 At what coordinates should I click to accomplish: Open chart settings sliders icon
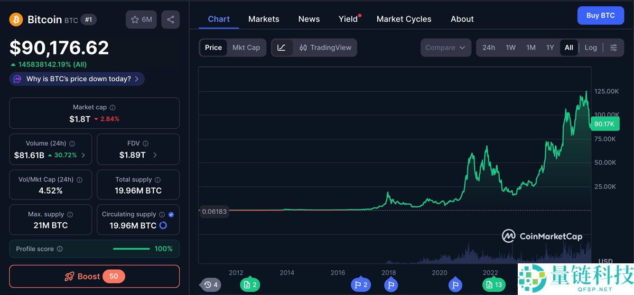(x=613, y=47)
